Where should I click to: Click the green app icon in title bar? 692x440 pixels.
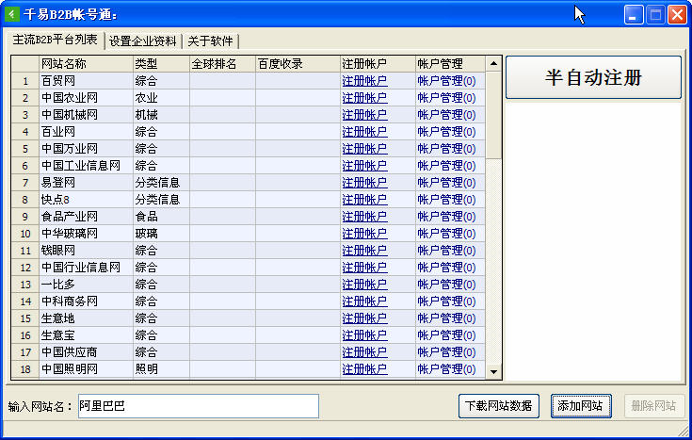pos(12,14)
